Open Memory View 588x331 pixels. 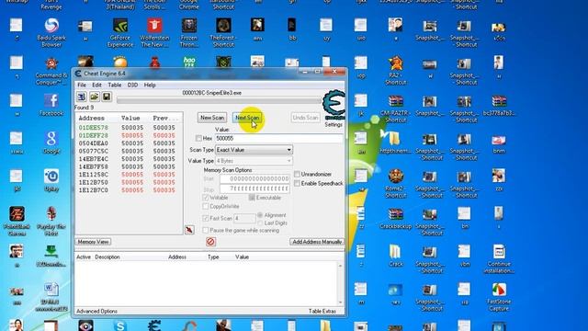tap(93, 242)
